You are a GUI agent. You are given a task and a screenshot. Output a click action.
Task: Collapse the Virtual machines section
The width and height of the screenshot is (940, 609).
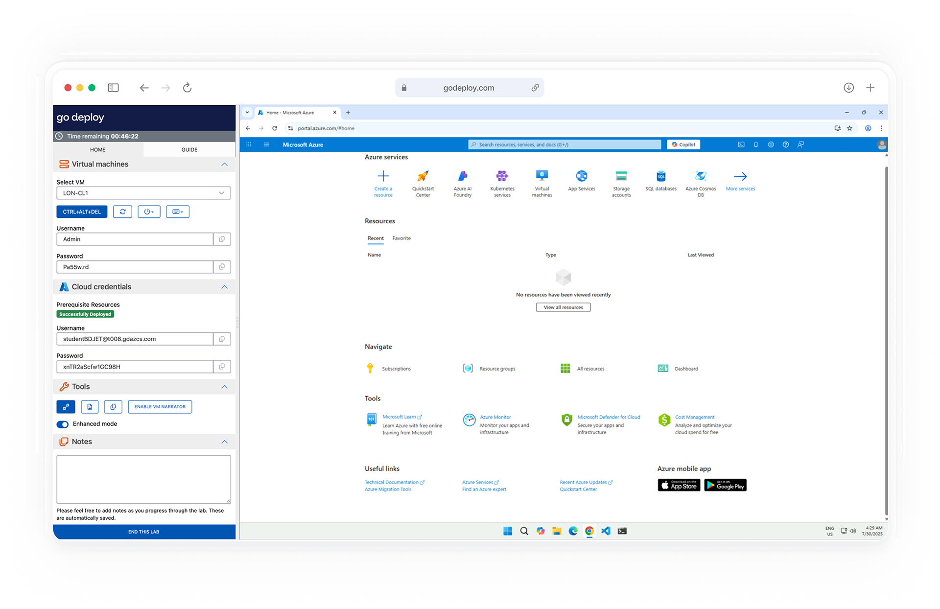(224, 164)
